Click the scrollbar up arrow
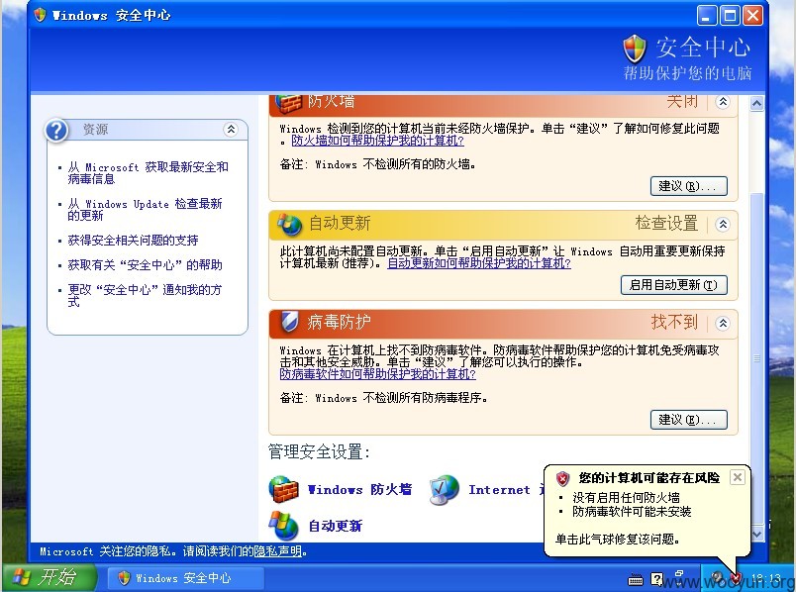The width and height of the screenshot is (796, 592). pos(756,104)
